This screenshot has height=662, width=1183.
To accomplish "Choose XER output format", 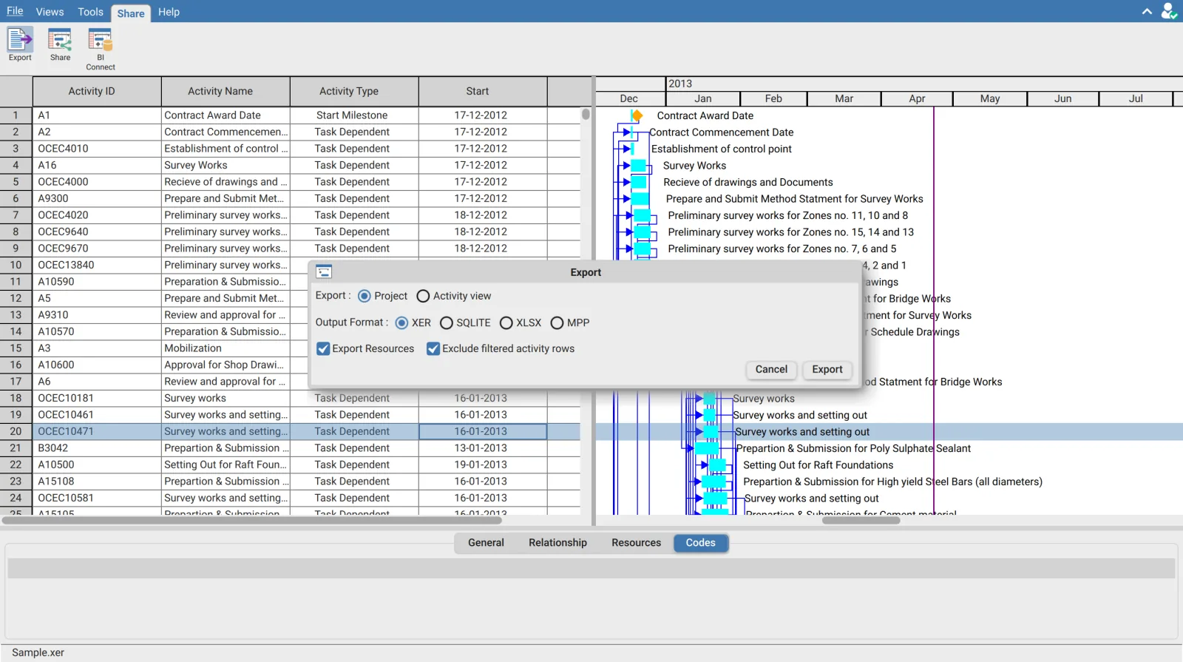I will pos(401,322).
